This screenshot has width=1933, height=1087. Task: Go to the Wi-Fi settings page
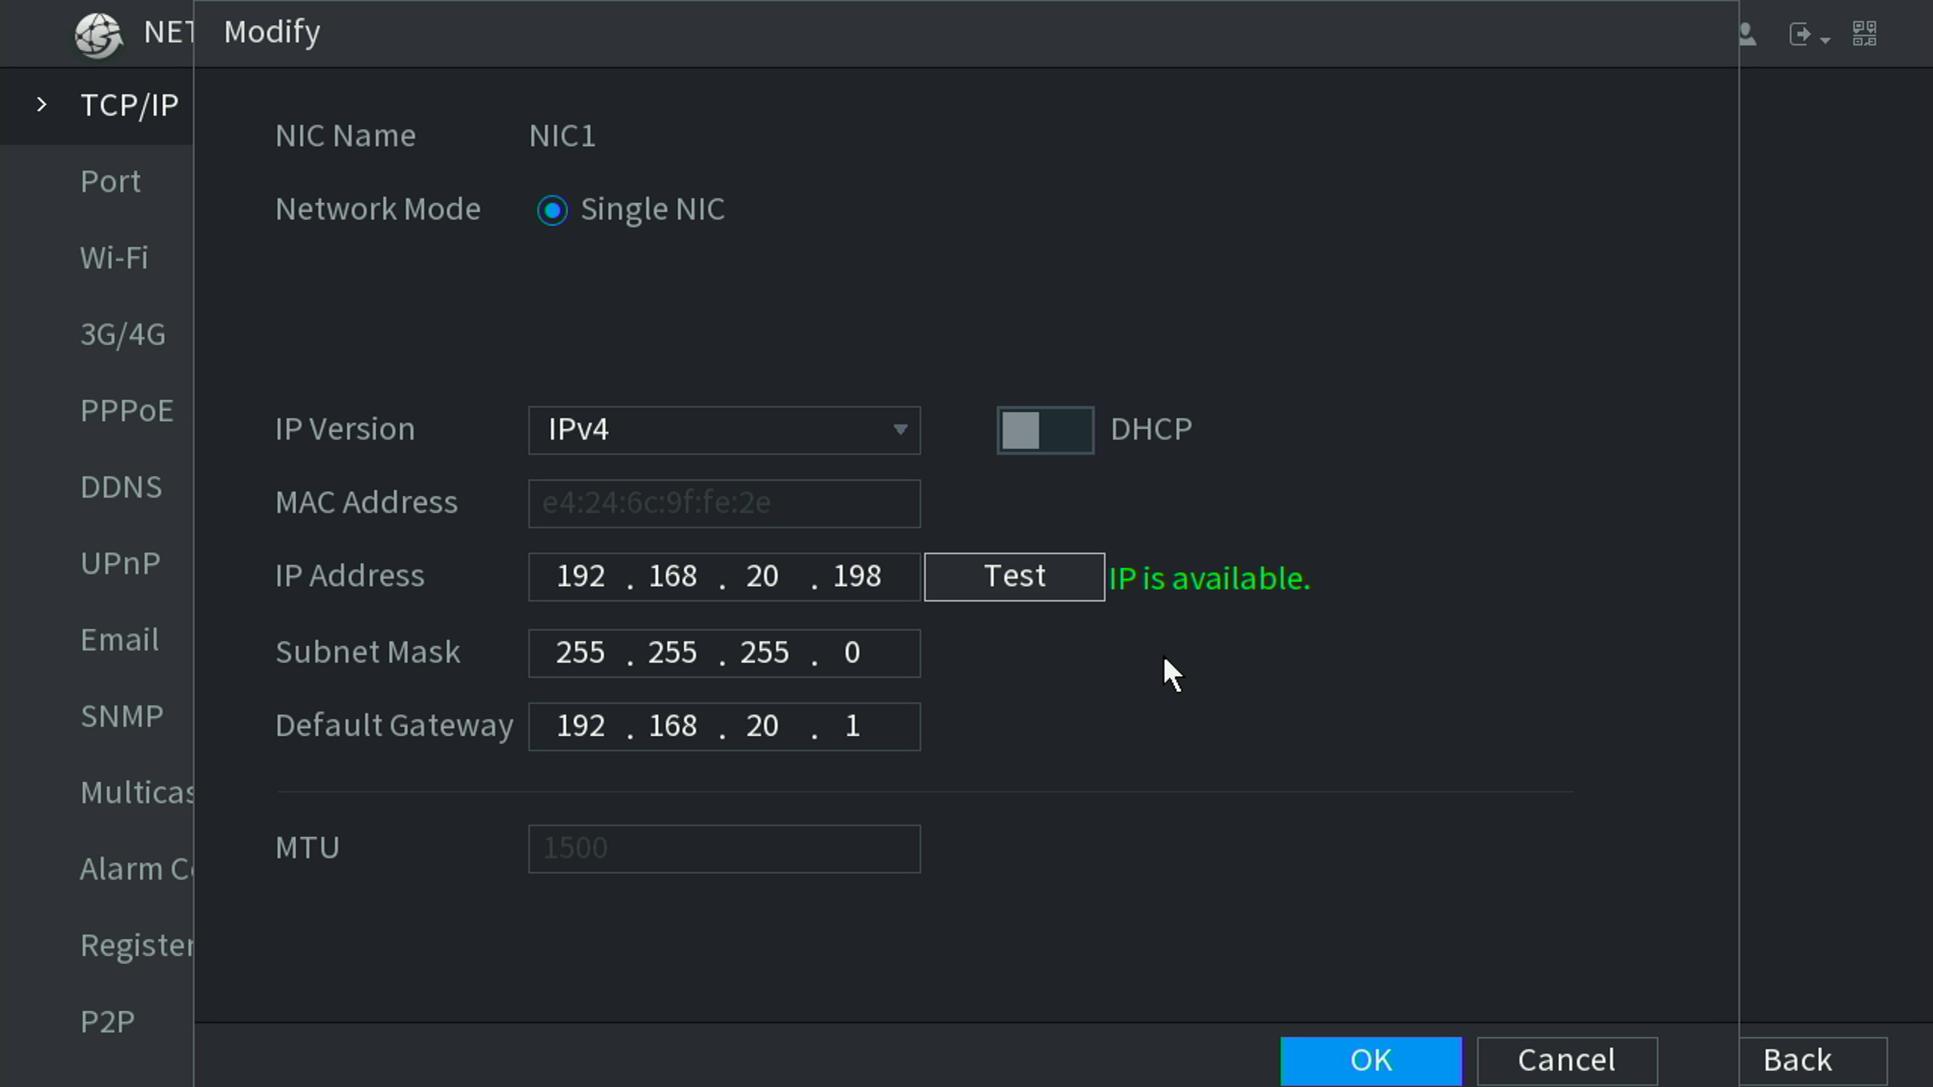point(114,258)
